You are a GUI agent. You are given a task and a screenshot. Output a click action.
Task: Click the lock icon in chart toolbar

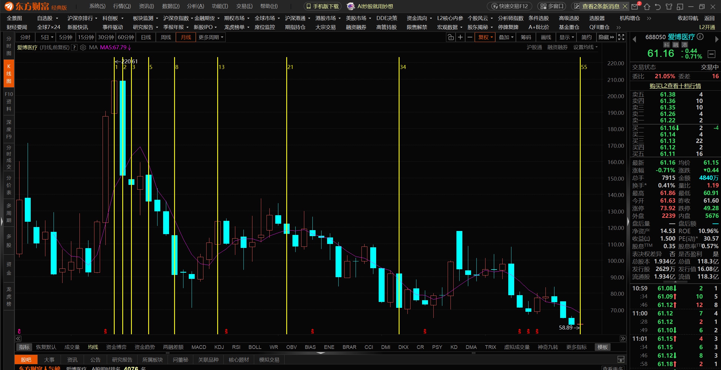point(451,37)
